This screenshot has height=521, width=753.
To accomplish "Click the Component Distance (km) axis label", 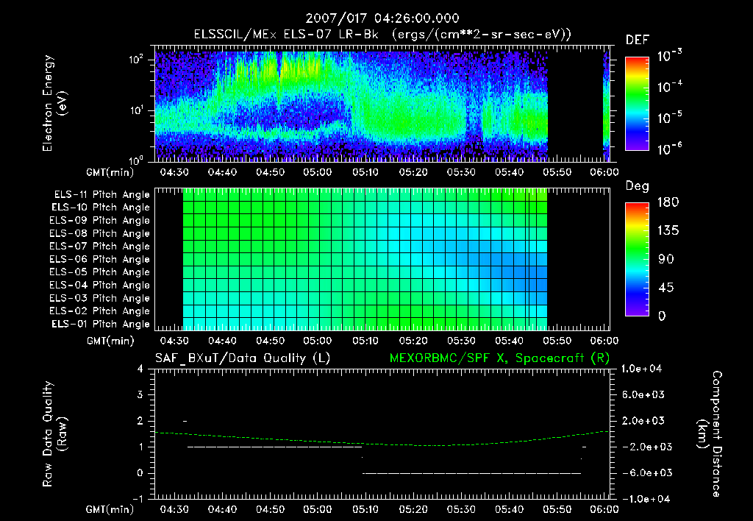I will [710, 434].
